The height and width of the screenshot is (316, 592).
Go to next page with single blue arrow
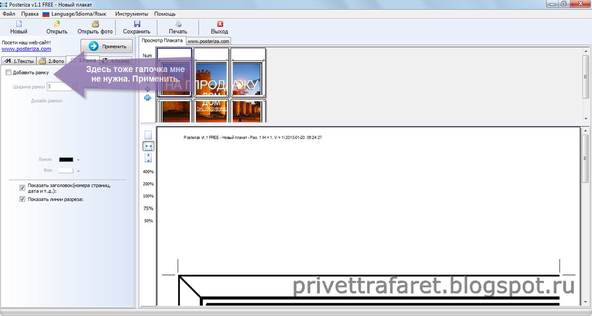pyautogui.click(x=148, y=89)
